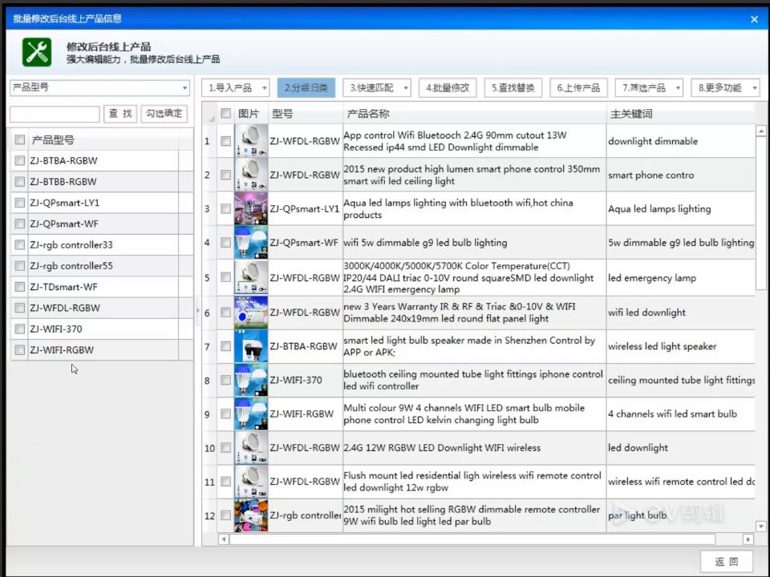The height and width of the screenshot is (577, 770).
Task: Click the downlight thumbnail in row 1
Action: [251, 141]
